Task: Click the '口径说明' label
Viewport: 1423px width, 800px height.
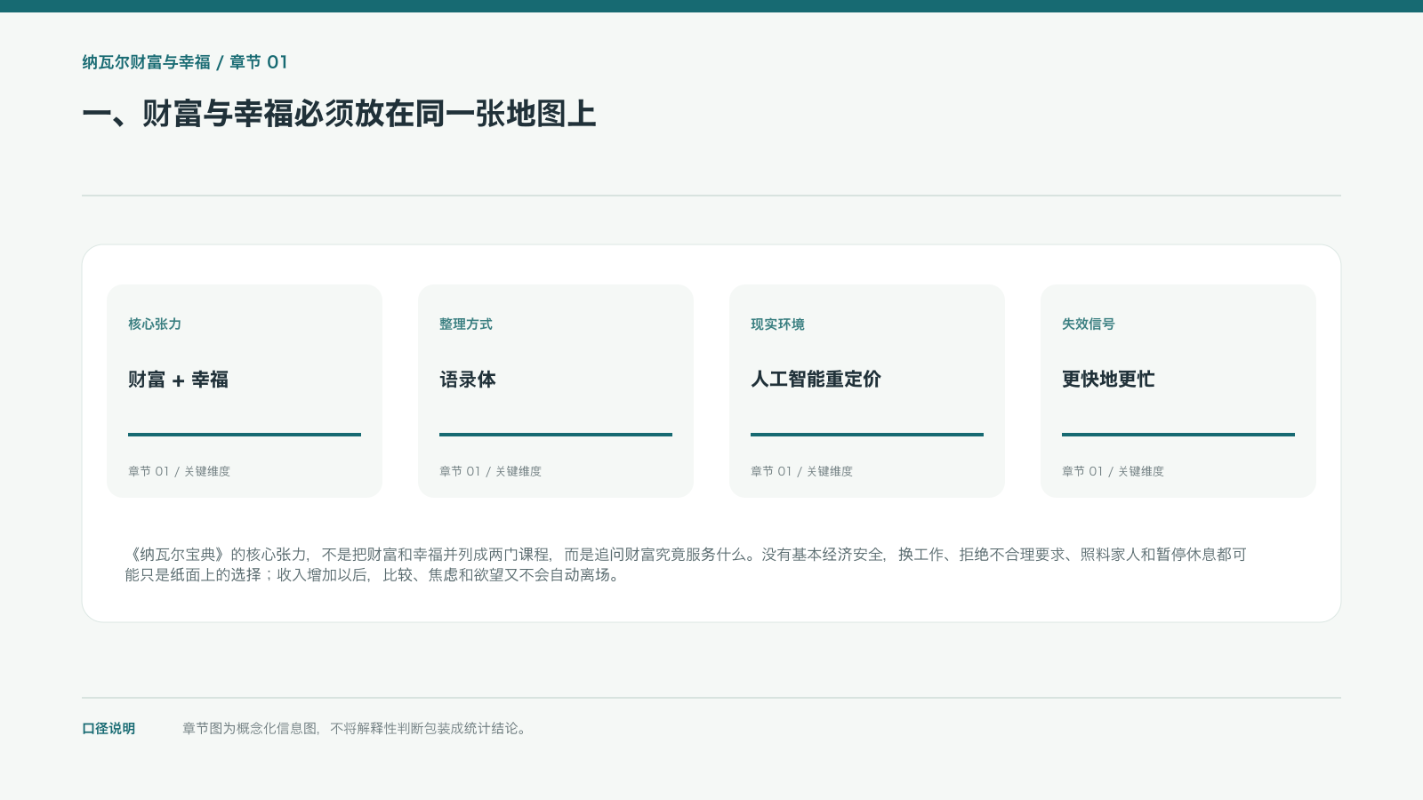Action: coord(109,729)
